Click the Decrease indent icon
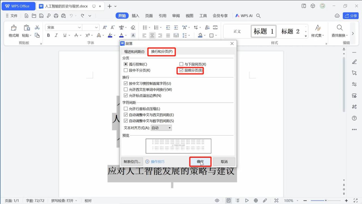 [x=168, y=27]
